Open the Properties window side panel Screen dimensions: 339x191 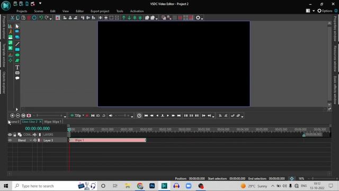point(335,29)
